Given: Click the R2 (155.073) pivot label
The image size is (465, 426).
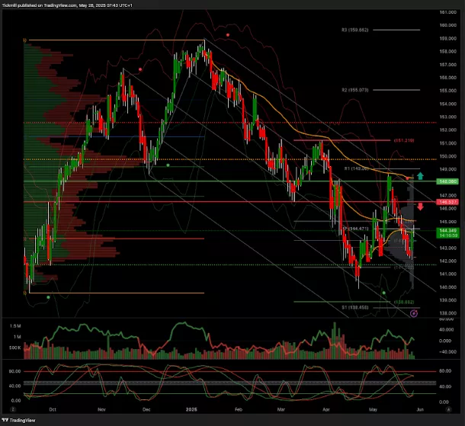Looking at the screenshot, I should click(x=354, y=90).
